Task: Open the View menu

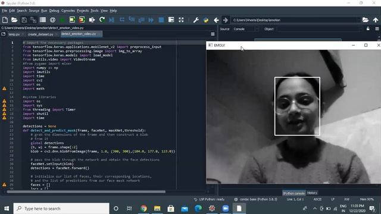Action: pyautogui.click(x=104, y=11)
